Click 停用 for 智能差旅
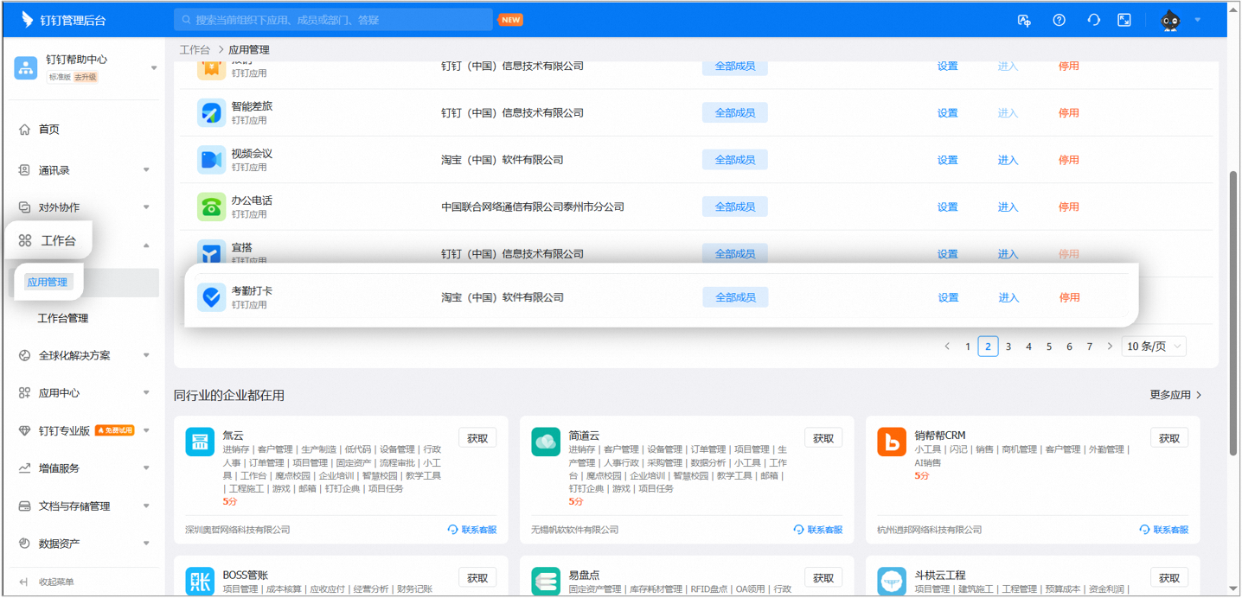1242x598 pixels. (x=1069, y=113)
